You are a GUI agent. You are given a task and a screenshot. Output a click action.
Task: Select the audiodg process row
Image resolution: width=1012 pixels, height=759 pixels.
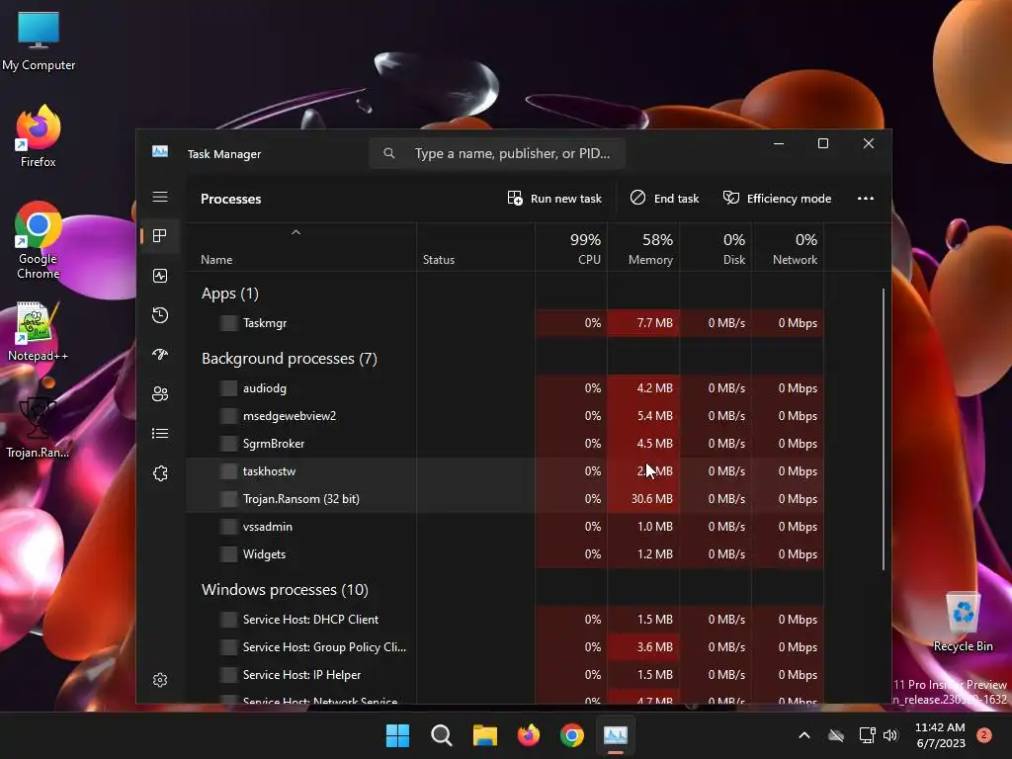coord(505,387)
